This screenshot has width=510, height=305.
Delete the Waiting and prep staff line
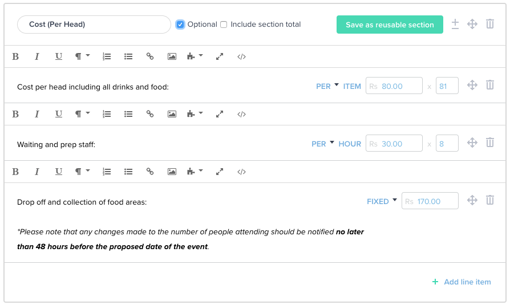tap(489, 143)
